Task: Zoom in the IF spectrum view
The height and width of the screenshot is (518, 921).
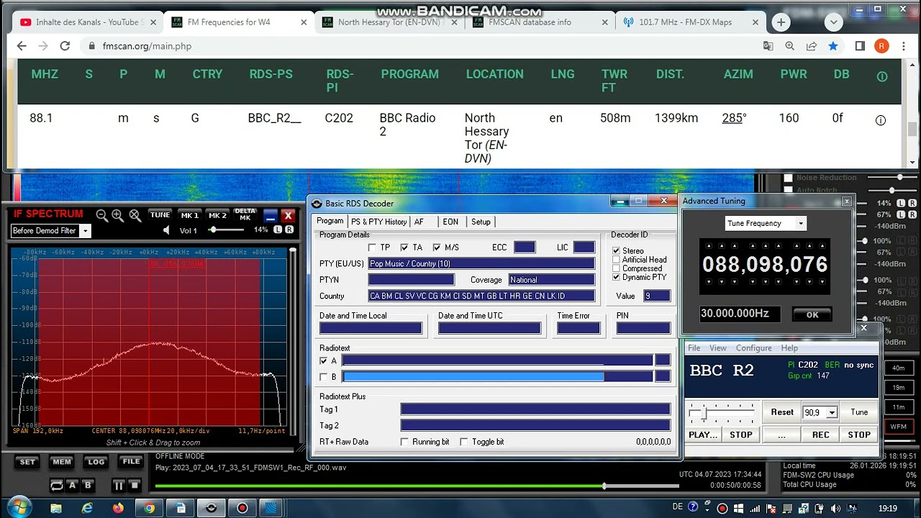Action: (118, 215)
